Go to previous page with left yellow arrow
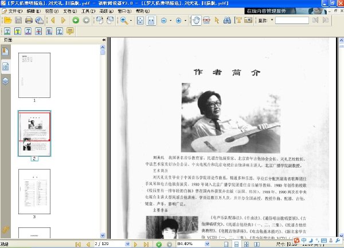Image resolution: width=344 pixels, height=248 pixels. (53, 21)
